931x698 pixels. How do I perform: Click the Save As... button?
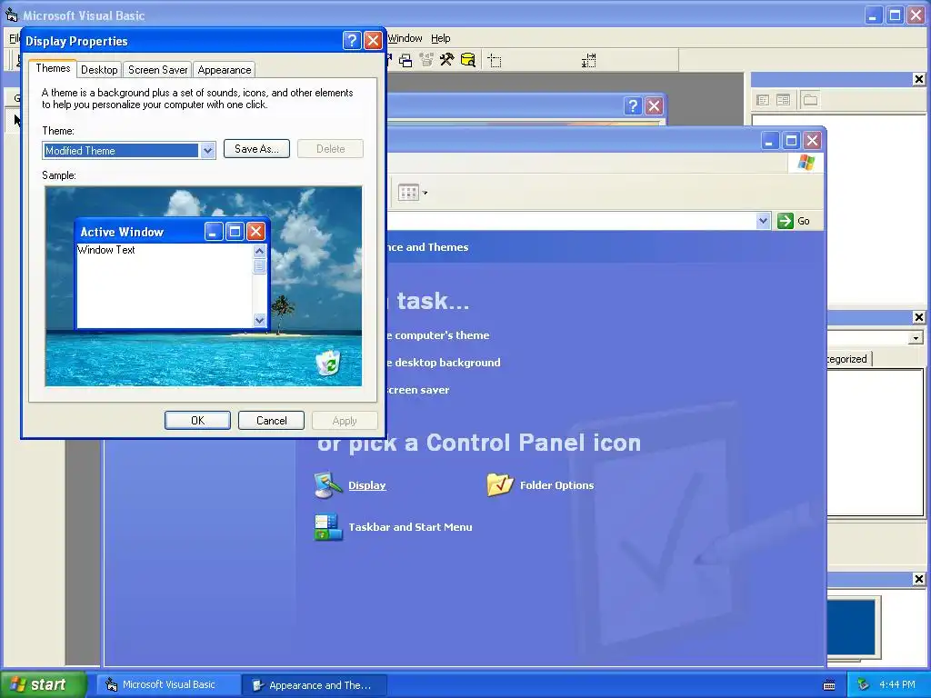click(x=256, y=148)
